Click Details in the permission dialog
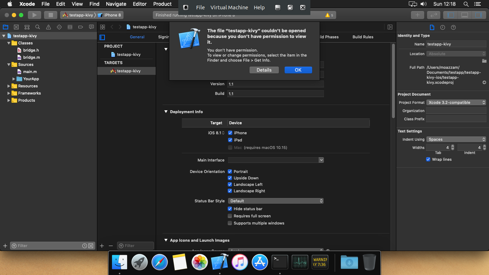This screenshot has width=489, height=275. [x=264, y=70]
